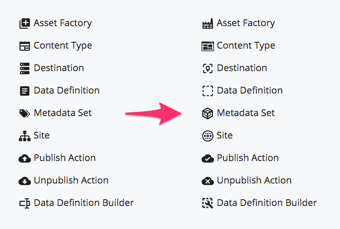Choose the old Data Definition document icon
340x229 pixels.
coord(25,91)
